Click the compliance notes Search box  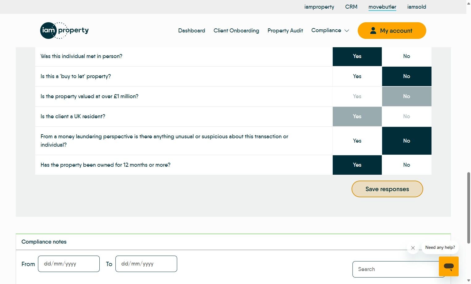tap(396, 269)
